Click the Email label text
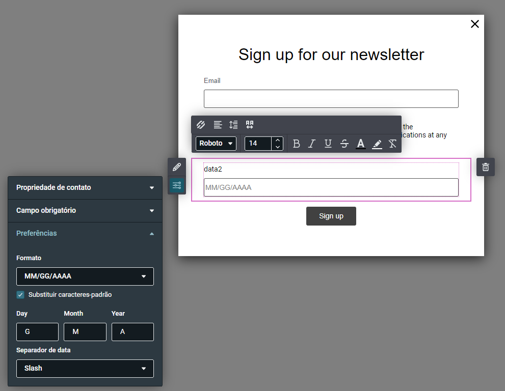The width and height of the screenshot is (505, 391). tap(212, 81)
